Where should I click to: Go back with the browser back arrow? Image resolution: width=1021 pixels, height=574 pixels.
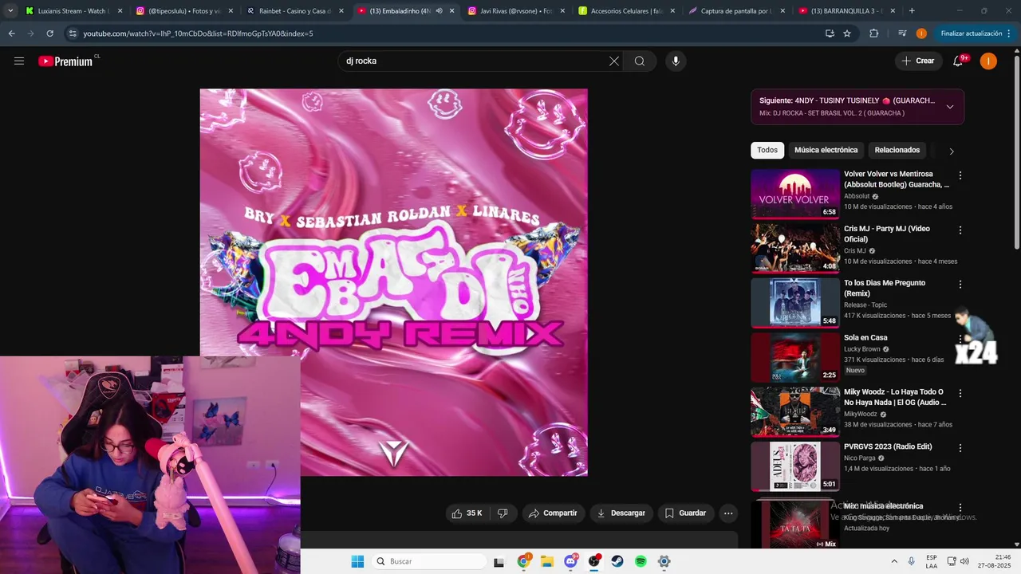(11, 33)
